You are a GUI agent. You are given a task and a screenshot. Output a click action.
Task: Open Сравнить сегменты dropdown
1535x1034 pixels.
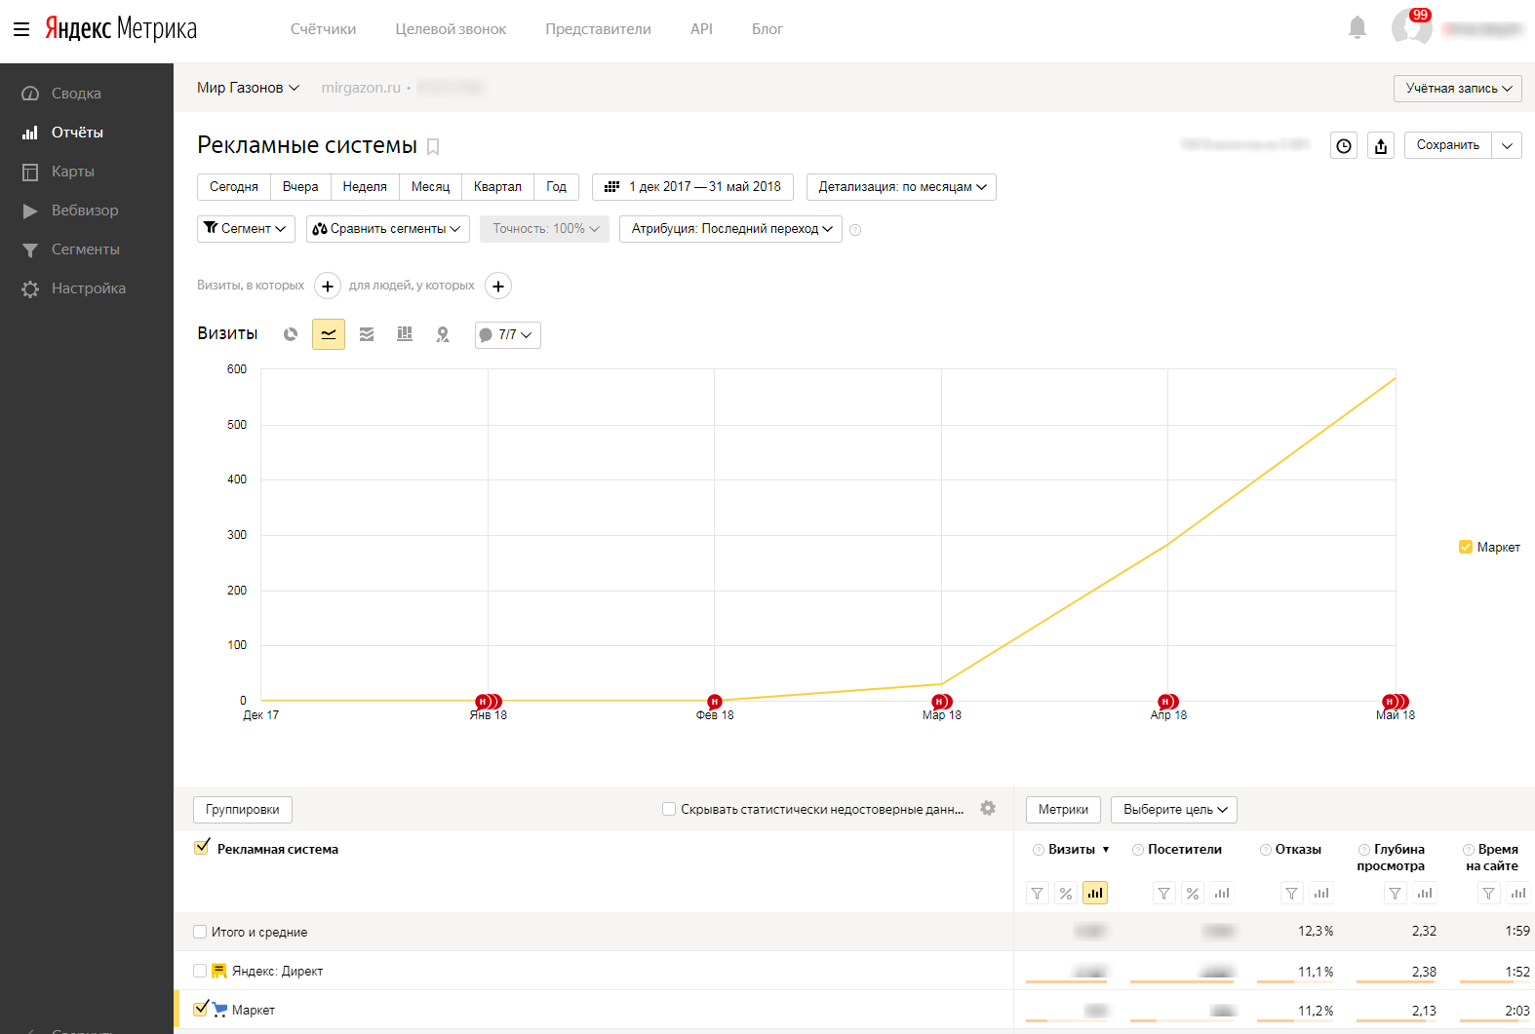(388, 229)
